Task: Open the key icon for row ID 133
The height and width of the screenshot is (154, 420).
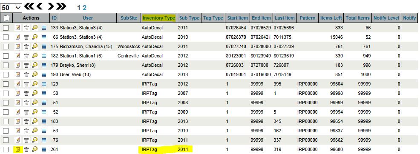Action: [x=35, y=28]
